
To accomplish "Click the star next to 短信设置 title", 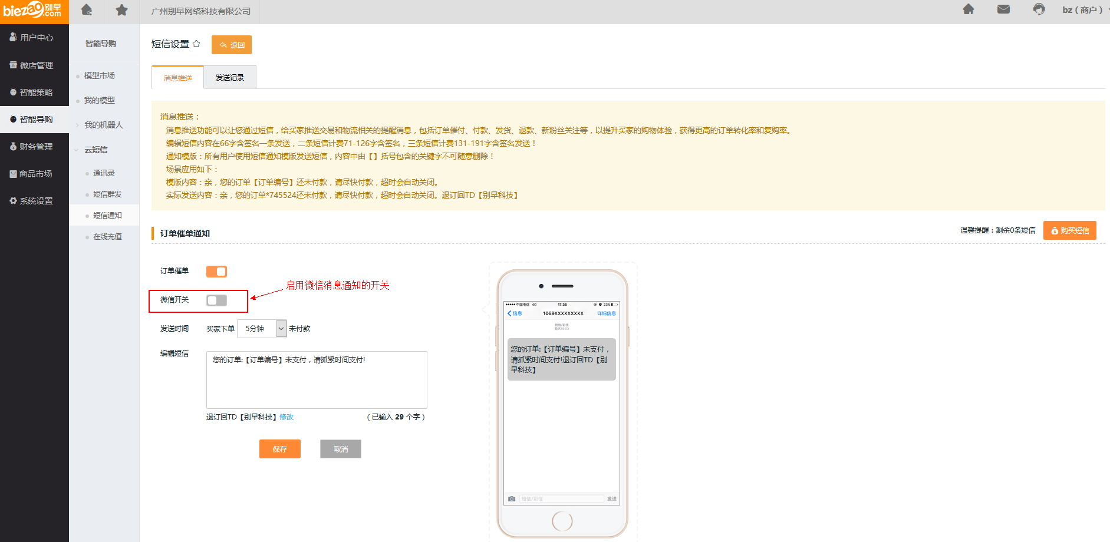I will point(196,44).
